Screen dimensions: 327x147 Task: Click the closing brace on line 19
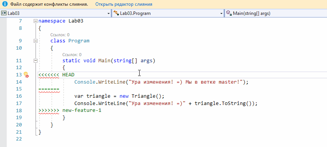[64, 118]
